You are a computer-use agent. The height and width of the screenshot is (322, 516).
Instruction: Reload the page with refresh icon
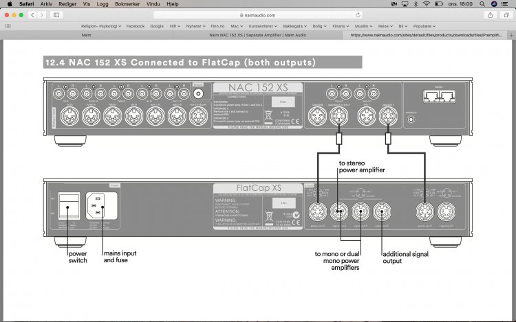point(358,15)
